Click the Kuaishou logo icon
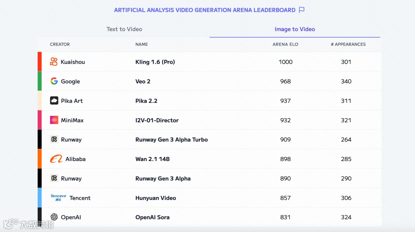The width and height of the screenshot is (415, 232). 54,62
